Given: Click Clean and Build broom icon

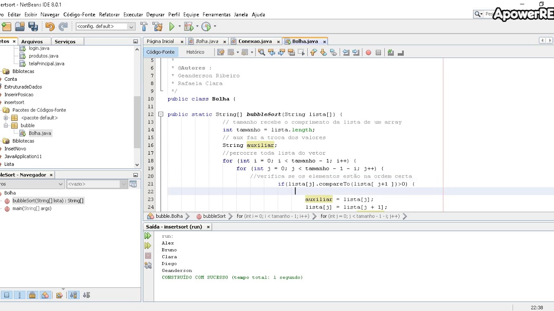Looking at the screenshot, I should [x=158, y=27].
